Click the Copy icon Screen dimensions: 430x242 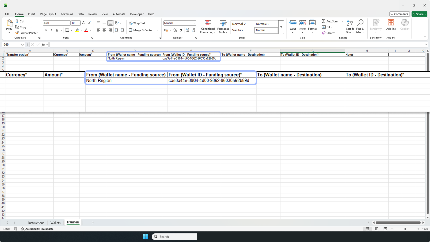pos(17,27)
